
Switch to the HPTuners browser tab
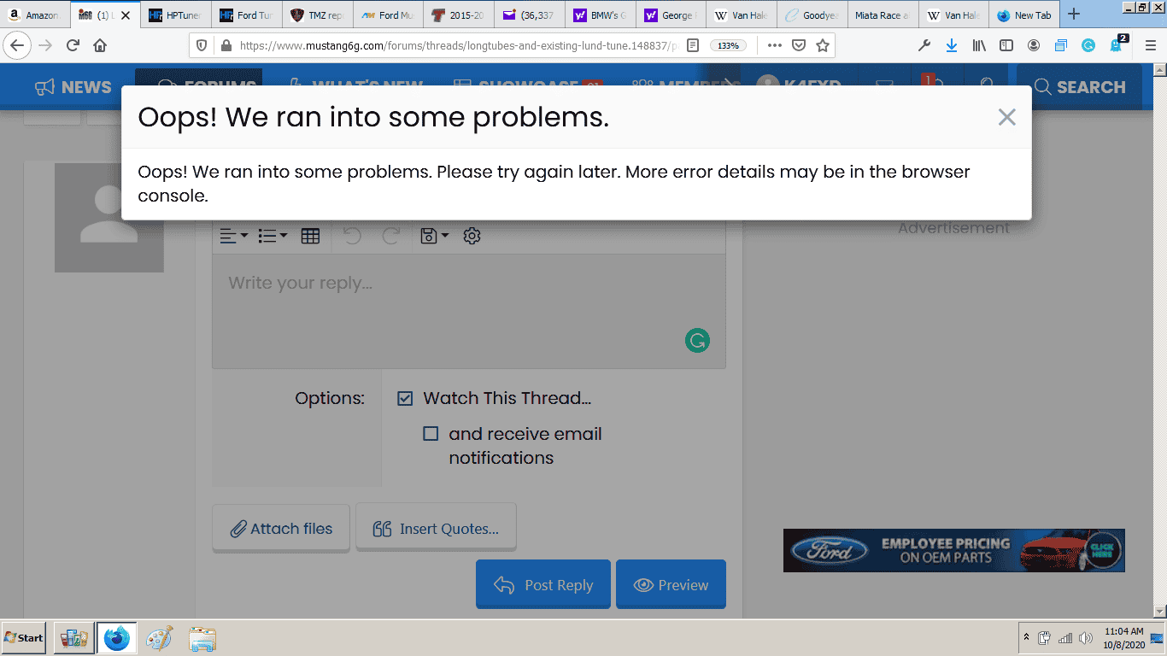(x=175, y=15)
